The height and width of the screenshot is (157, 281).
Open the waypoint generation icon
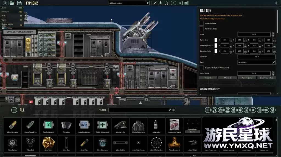click(173, 3)
